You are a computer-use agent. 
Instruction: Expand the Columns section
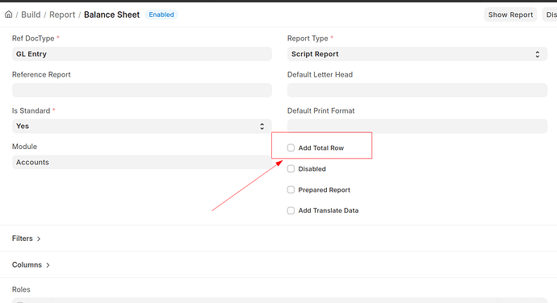click(31, 264)
